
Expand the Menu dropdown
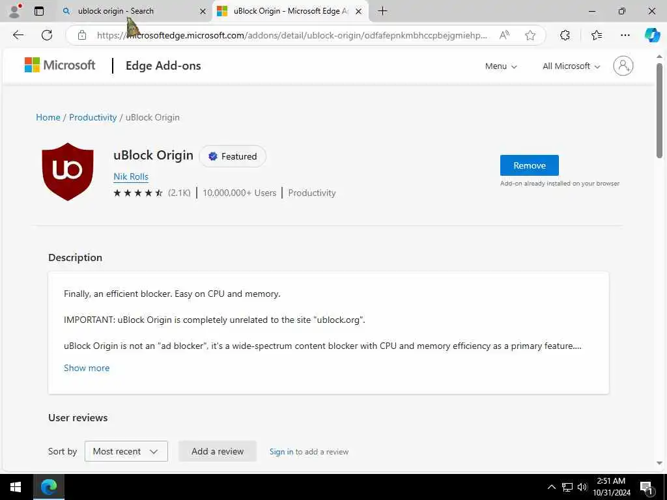[501, 66]
